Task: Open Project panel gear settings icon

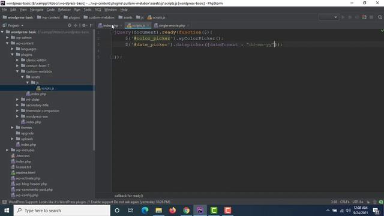Action: tap(84, 25)
